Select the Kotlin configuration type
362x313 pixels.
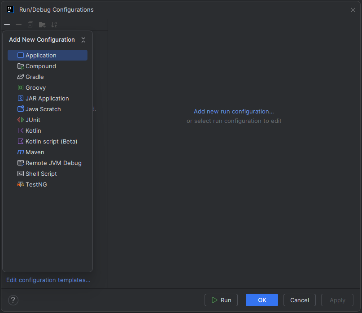coord(33,130)
